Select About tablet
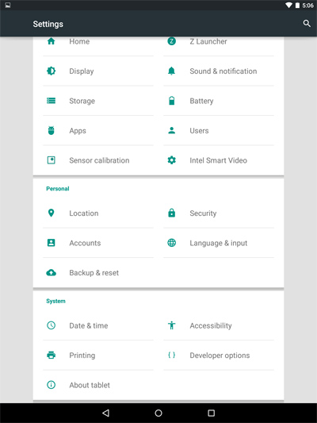Screen dimensions: 317x423 point(98,385)
